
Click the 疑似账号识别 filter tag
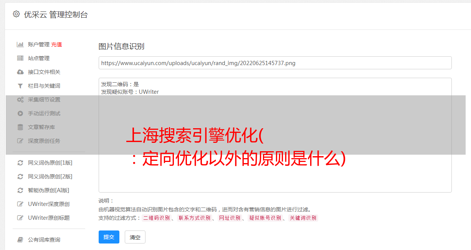pyautogui.click(x=265, y=218)
